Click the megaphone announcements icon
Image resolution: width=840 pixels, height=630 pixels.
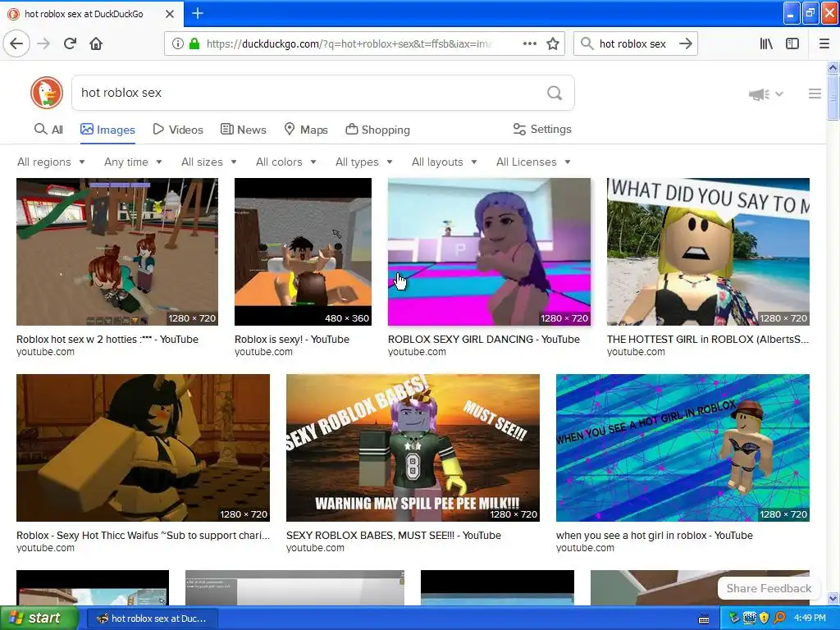tap(759, 94)
